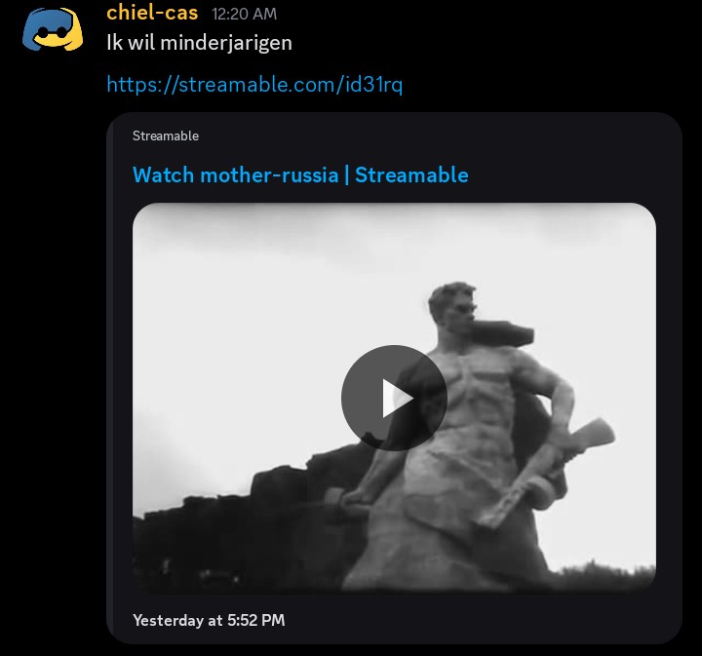Click the Yesterday at 5:52 PM footer

click(x=209, y=620)
